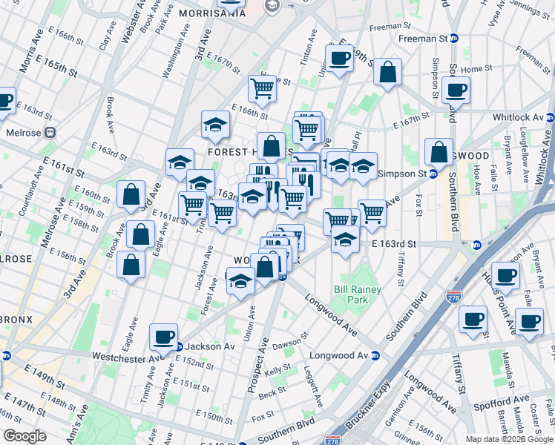The image size is (555, 445).
Task: Click the graduation cap marker left of E 163rd St label
Action: click(345, 240)
